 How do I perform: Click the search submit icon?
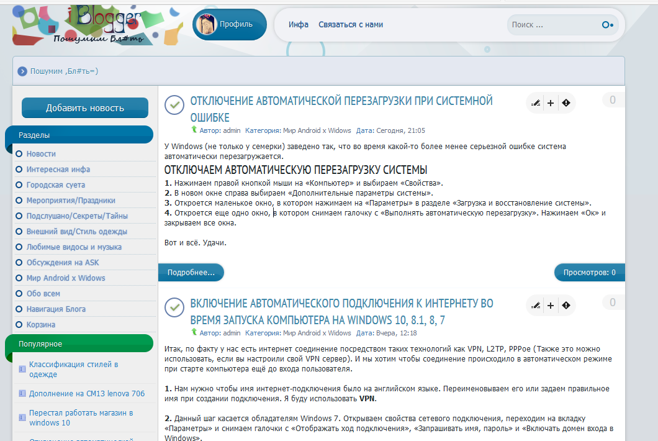[607, 25]
